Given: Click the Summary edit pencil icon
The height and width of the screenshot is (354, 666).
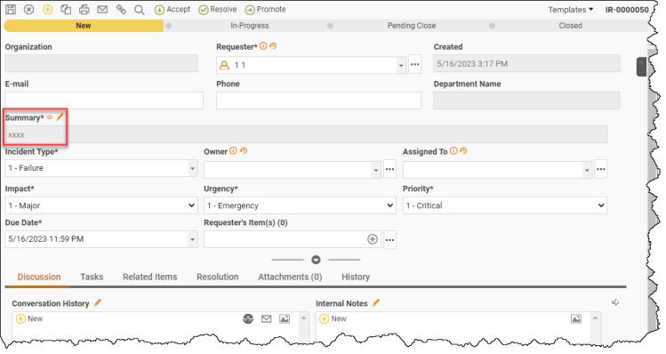Looking at the screenshot, I should pos(60,117).
